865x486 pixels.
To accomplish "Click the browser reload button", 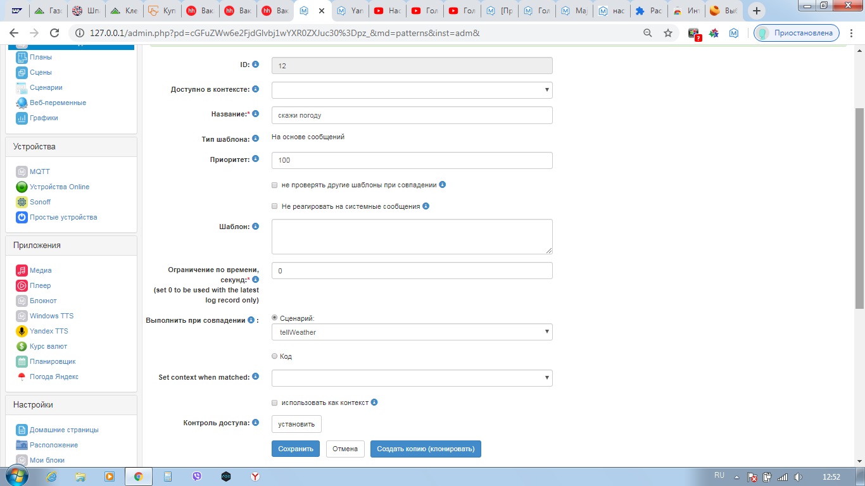I will (x=54, y=33).
